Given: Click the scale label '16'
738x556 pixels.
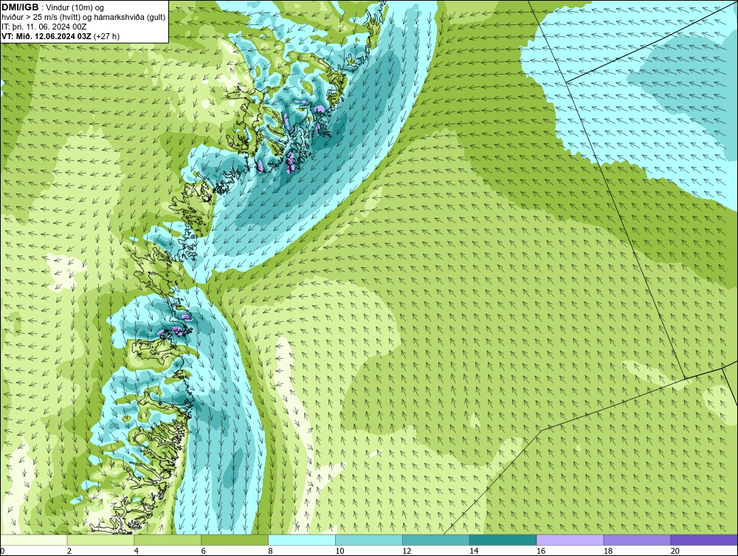Looking at the screenshot, I should pyautogui.click(x=541, y=551).
